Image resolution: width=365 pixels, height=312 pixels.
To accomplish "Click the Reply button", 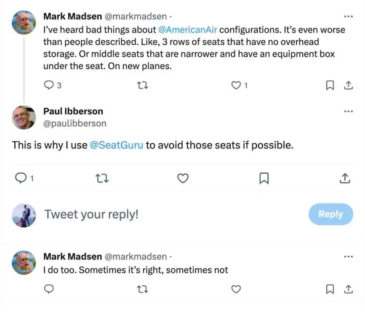I will click(x=330, y=214).
